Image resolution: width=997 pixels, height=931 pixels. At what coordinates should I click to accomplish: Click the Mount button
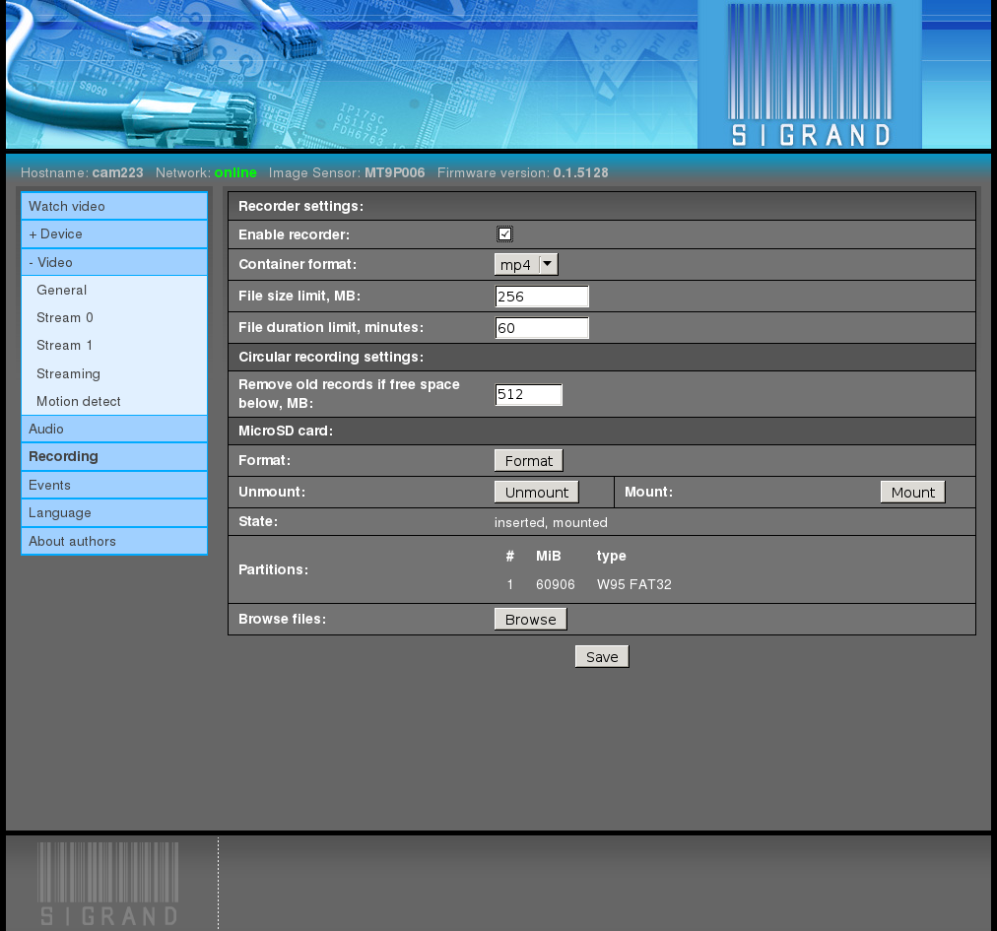click(913, 493)
